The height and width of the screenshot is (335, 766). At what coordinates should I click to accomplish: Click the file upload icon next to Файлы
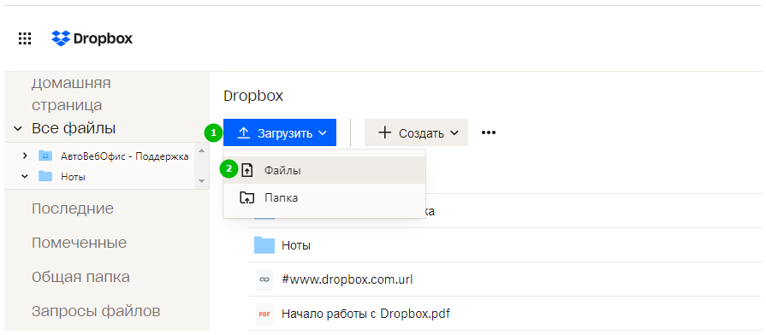coord(247,170)
